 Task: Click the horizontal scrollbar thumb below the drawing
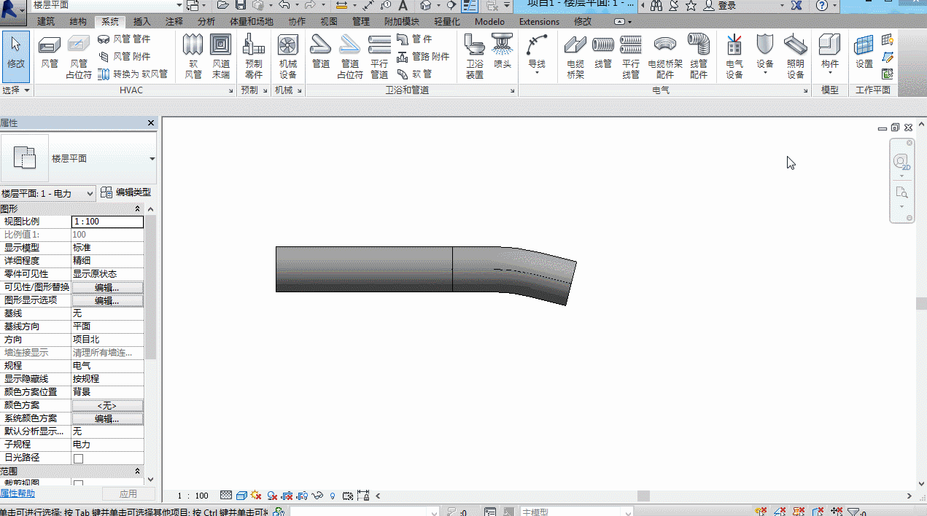tap(643, 496)
